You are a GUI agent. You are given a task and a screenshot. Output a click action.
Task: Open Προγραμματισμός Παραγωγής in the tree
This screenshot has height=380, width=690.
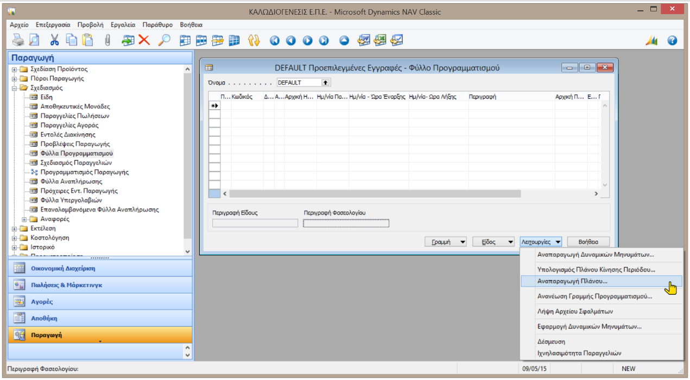click(x=84, y=172)
